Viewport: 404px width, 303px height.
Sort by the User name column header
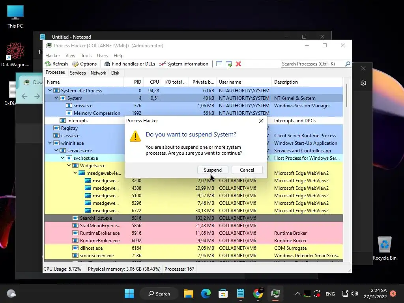[x=244, y=82]
